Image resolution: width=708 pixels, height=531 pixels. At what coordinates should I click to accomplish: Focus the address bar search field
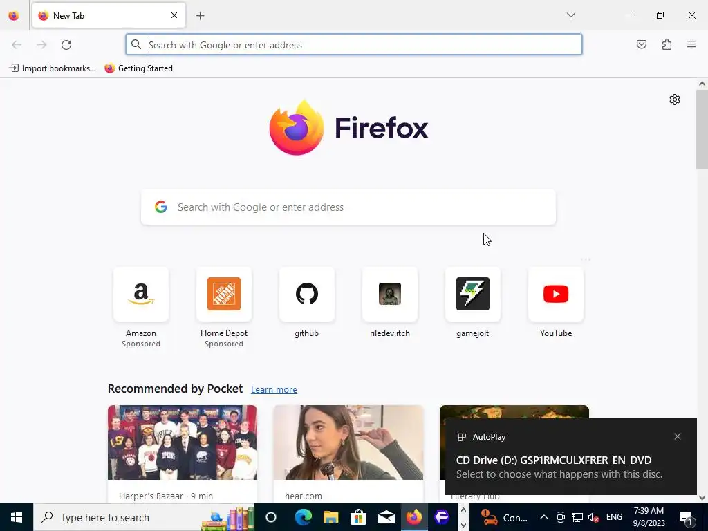coord(354,45)
